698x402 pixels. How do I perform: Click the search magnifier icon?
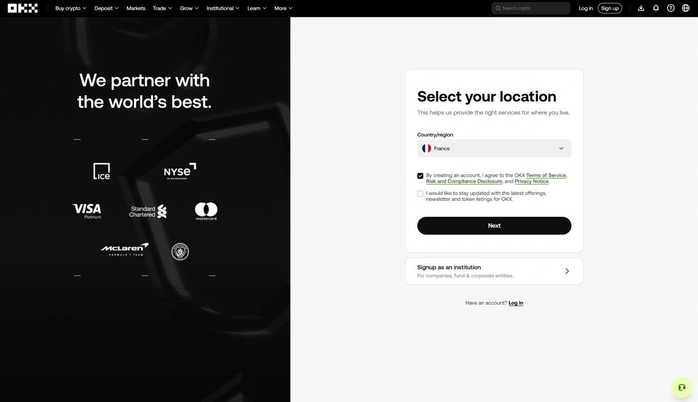coord(498,8)
